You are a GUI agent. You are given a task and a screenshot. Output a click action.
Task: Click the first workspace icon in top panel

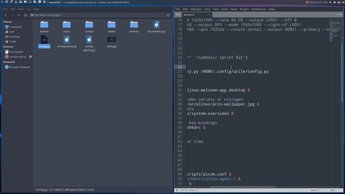click(x=2, y=2)
